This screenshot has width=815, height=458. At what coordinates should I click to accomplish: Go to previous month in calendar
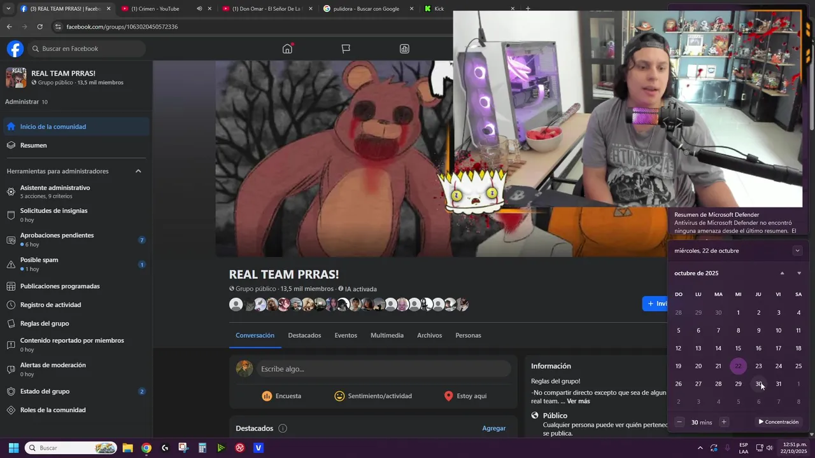pyautogui.click(x=782, y=274)
